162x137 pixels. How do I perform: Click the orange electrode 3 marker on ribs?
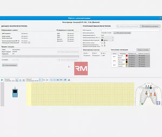(x=151, y=95)
